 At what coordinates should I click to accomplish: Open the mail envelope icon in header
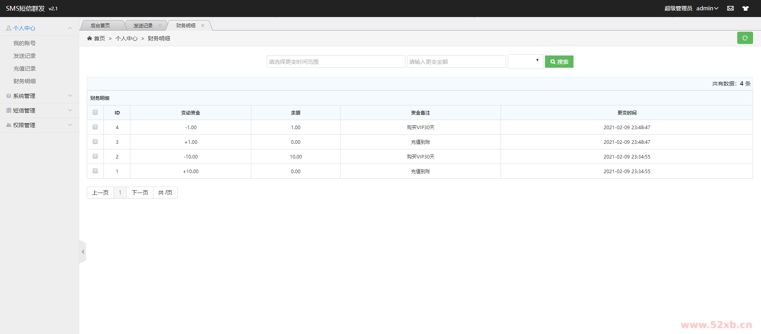(x=730, y=8)
